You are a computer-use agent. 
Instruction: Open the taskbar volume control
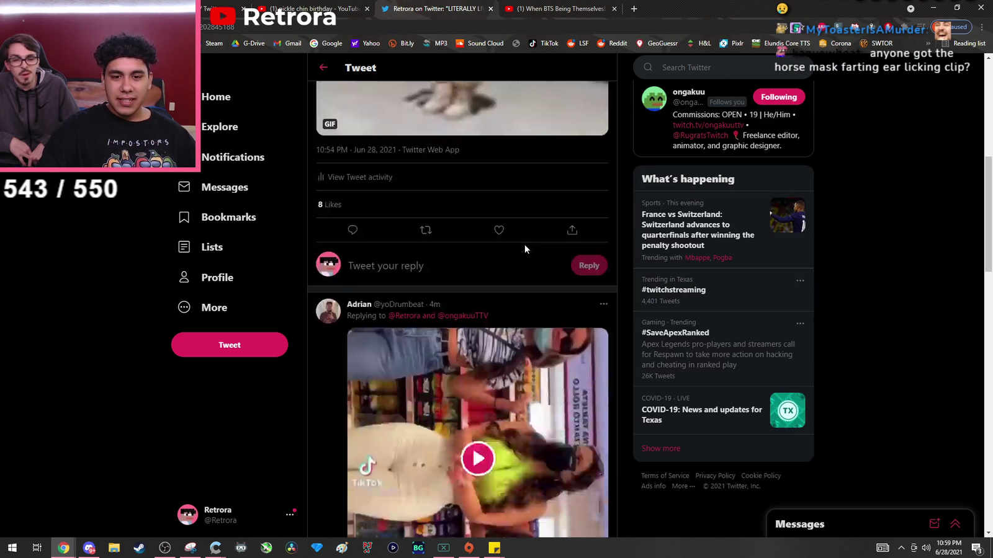pos(926,547)
